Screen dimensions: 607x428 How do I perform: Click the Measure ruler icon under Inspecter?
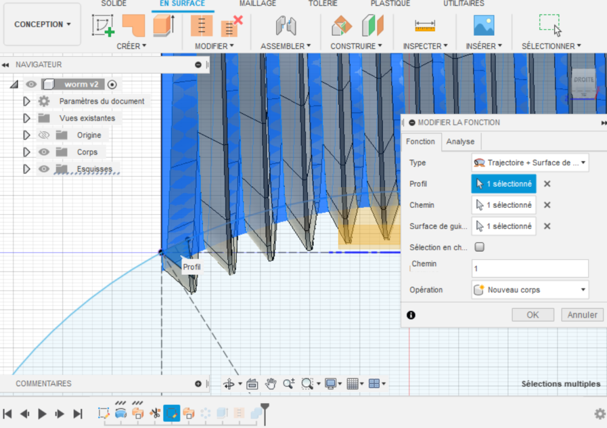click(x=425, y=25)
